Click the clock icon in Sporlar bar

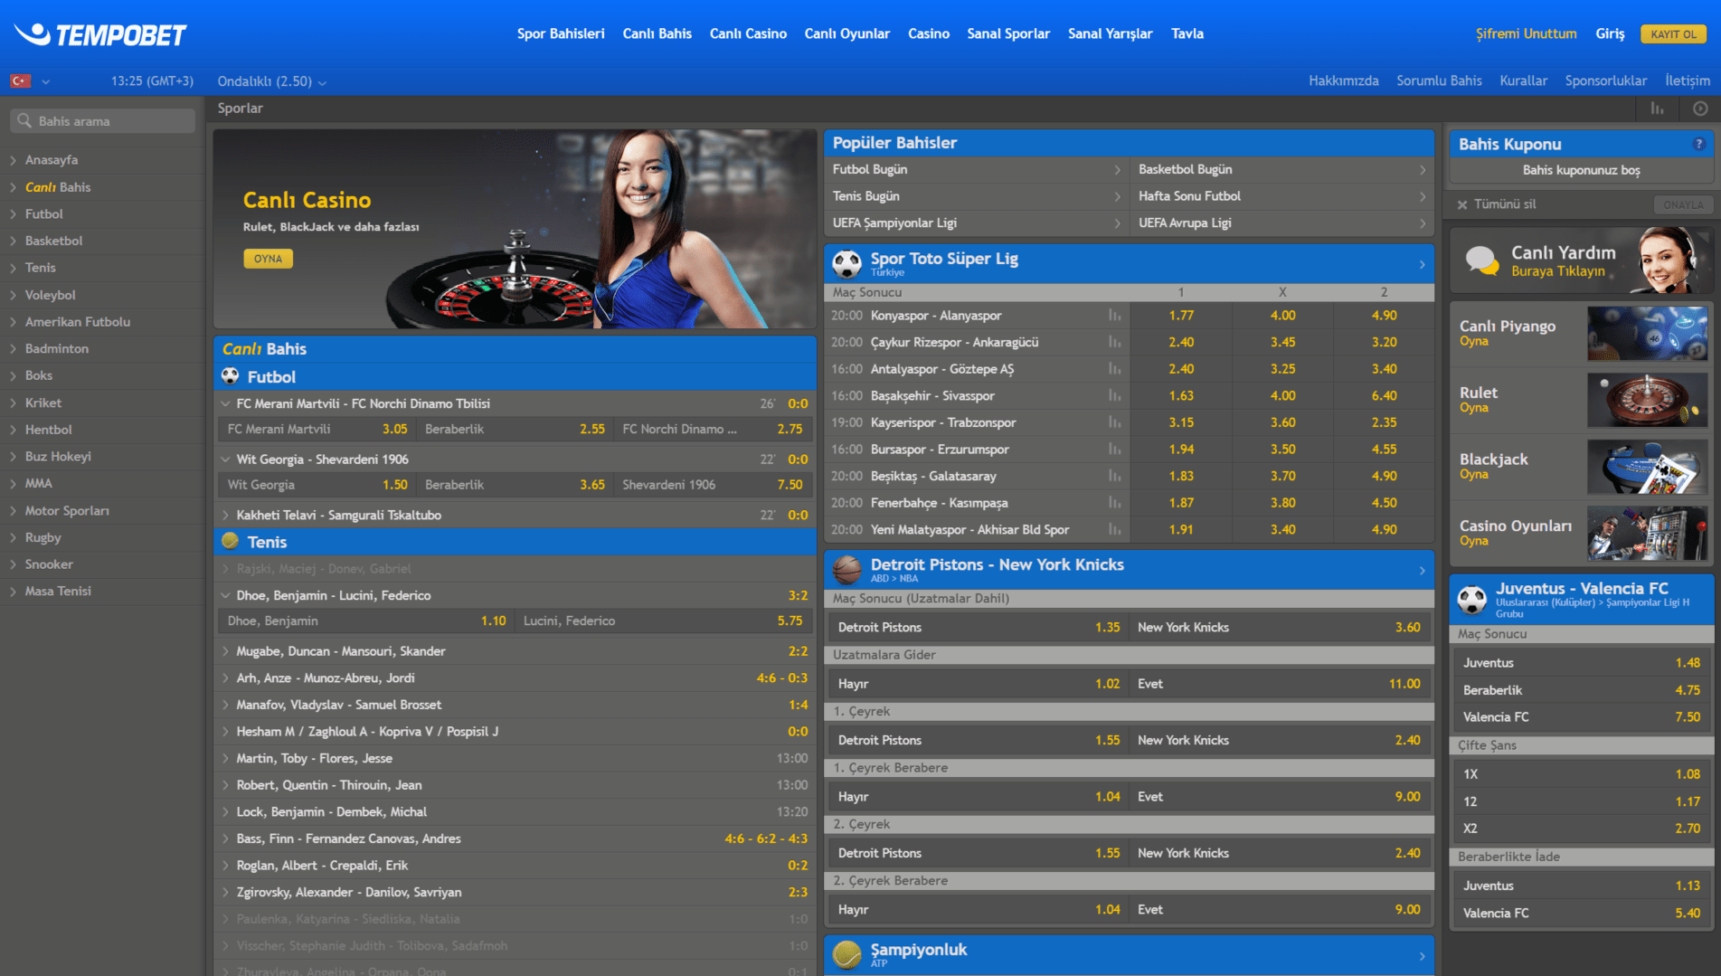click(1700, 109)
